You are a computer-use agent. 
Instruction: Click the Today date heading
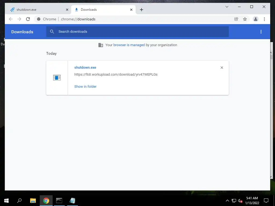click(51, 53)
